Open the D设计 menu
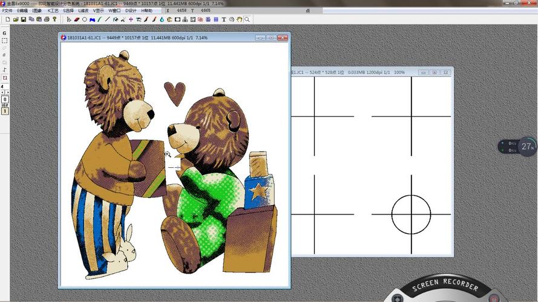Image resolution: width=538 pixels, height=302 pixels. click(131, 11)
